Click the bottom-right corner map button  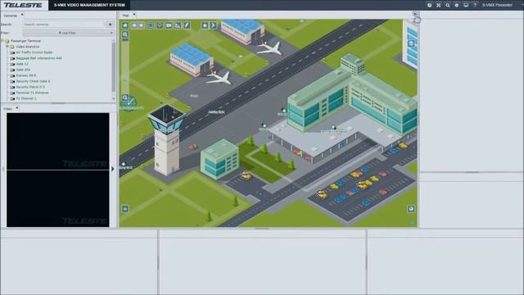(x=411, y=209)
